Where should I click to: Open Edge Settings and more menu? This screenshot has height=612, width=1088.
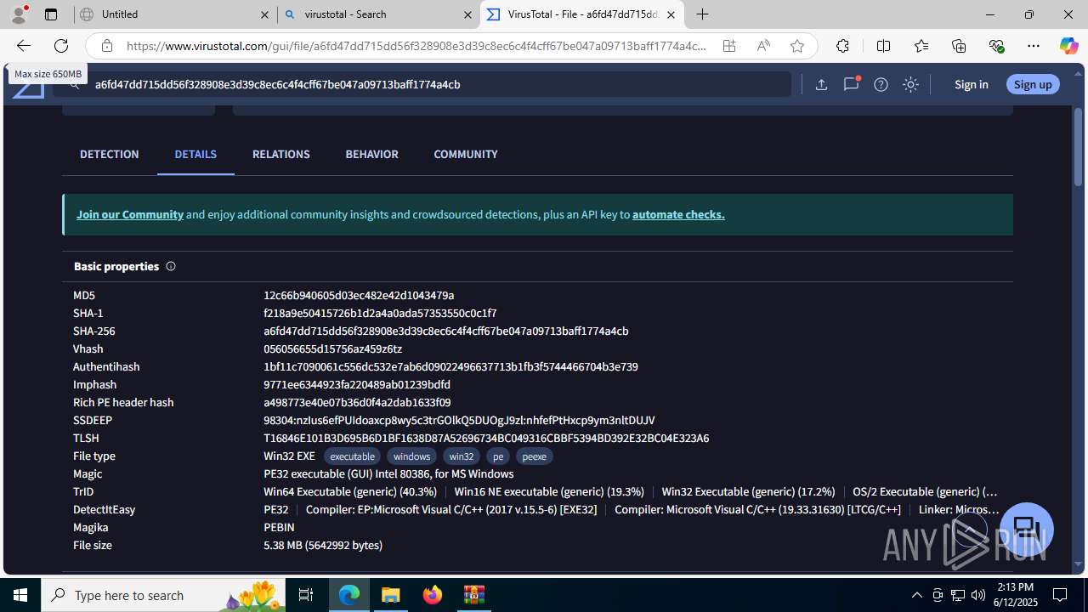tap(1034, 46)
